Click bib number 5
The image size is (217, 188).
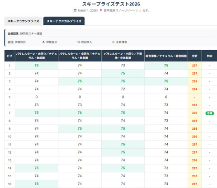click(9, 97)
